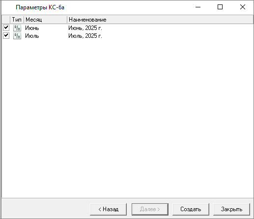Create the КС-6а with the Создать button
Viewport: 254px width, 219px height.
[x=191, y=209]
